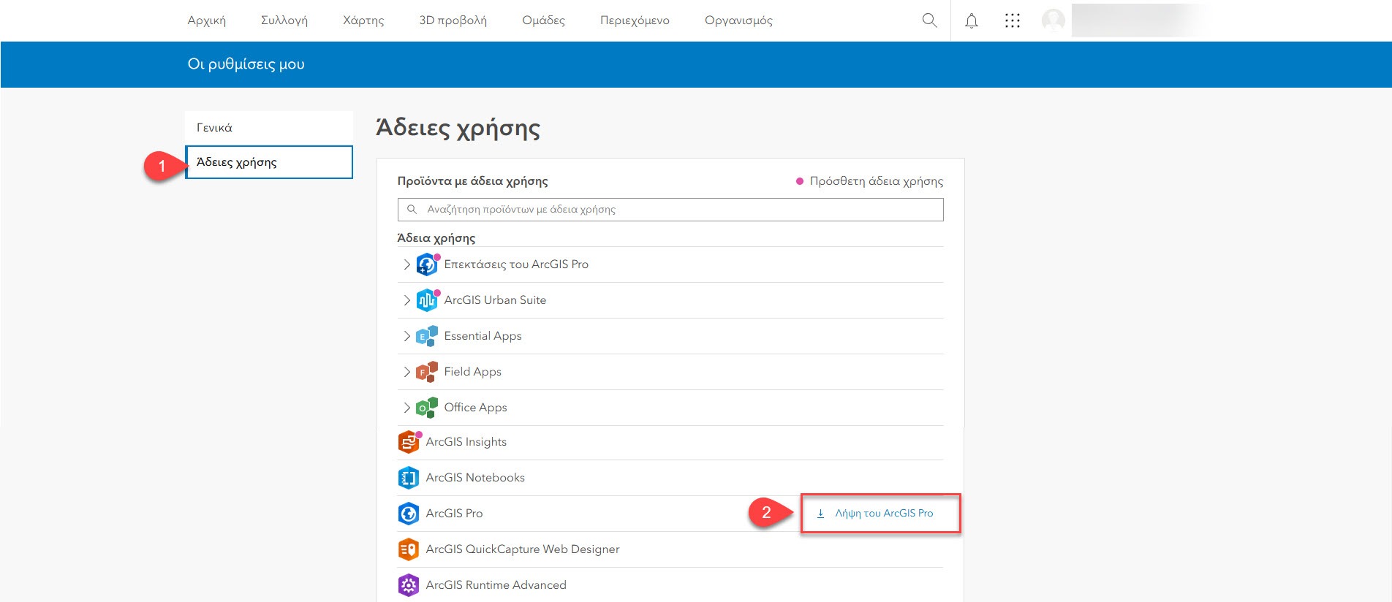
Task: Open Χάρτης in the top menu
Action: tap(363, 20)
